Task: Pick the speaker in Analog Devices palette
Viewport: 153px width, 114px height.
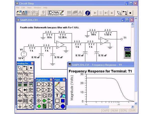Action: click(31, 101)
